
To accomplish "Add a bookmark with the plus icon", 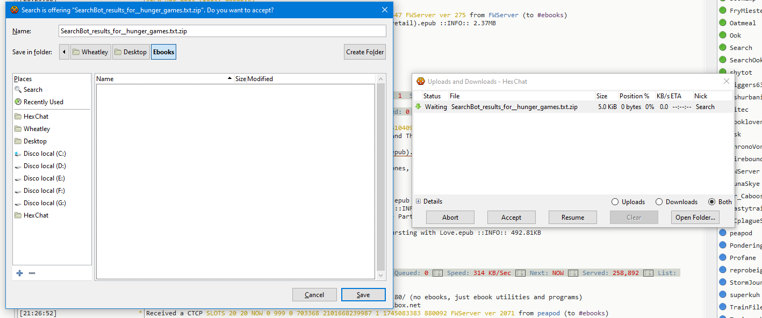I will (x=20, y=273).
